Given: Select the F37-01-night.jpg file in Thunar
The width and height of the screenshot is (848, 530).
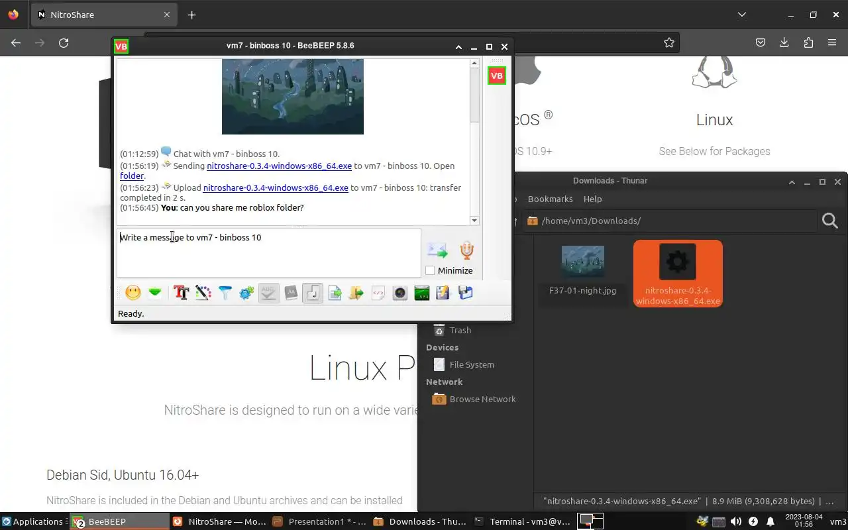Looking at the screenshot, I should point(582,270).
